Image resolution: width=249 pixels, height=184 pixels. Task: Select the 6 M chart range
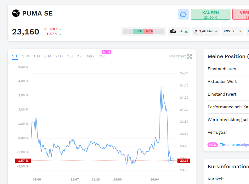[x=48, y=56]
